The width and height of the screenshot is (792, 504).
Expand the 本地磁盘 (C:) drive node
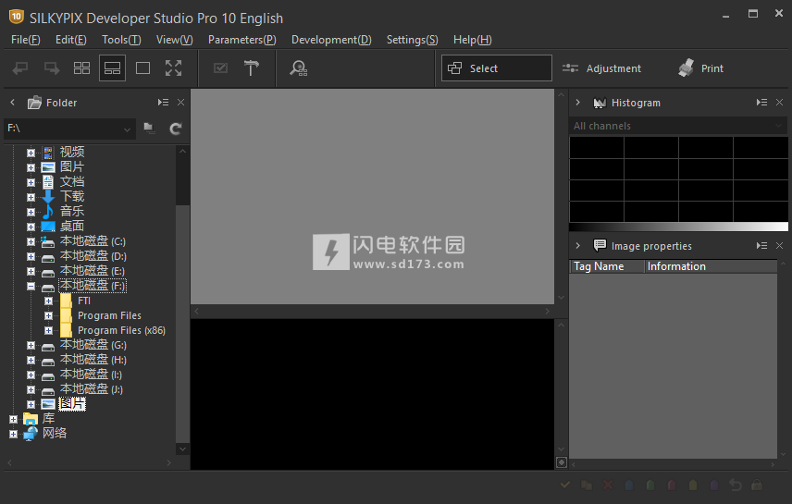[x=31, y=242]
